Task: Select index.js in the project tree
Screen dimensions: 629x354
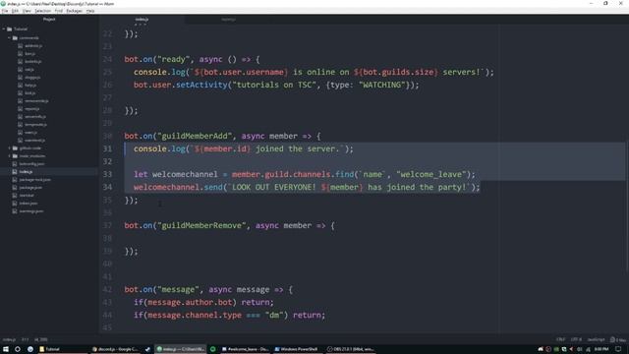Action: (26, 172)
